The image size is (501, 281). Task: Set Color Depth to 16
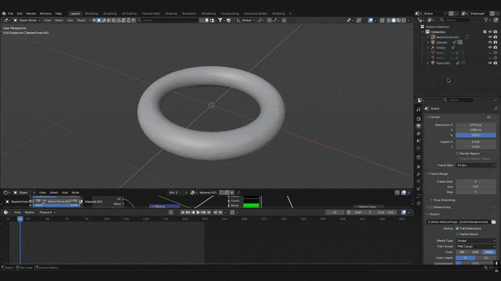(x=486, y=258)
